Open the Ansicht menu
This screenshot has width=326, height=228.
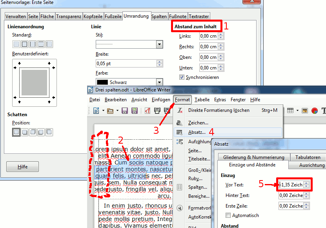pyautogui.click(x=139, y=100)
